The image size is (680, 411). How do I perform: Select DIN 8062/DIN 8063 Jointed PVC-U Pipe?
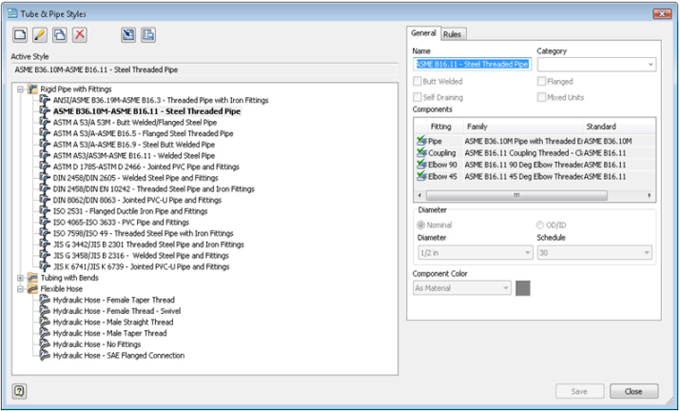click(x=137, y=200)
